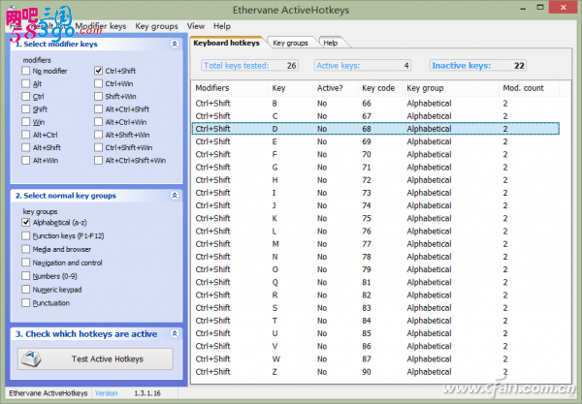
Task: Maximize the ActiveHotkeys window
Action: pyautogui.click(x=540, y=8)
